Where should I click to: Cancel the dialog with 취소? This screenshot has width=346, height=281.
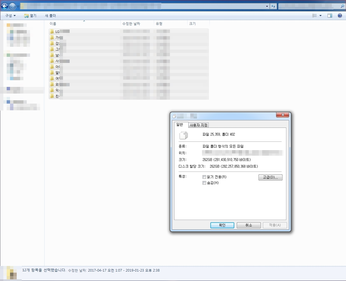coord(248,225)
